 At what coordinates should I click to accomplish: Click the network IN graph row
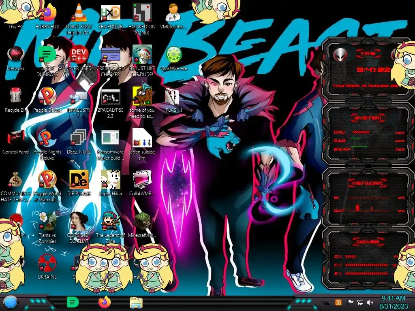369,198
